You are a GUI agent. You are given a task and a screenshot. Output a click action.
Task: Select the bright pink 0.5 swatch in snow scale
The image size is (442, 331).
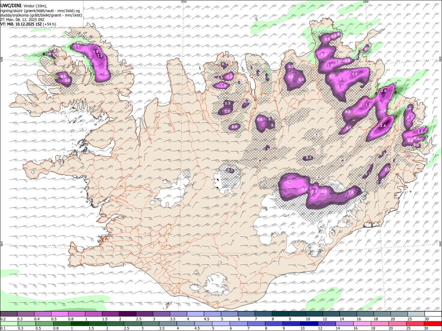[x=59, y=314]
